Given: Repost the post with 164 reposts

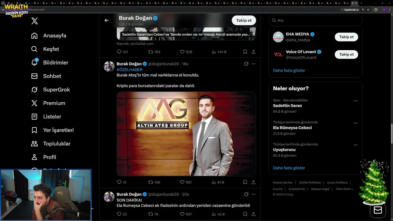Looking at the screenshot, I should coord(154,52).
